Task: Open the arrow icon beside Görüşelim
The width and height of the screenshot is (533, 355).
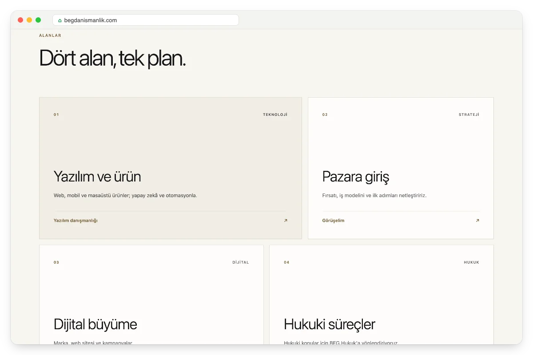Action: click(477, 221)
